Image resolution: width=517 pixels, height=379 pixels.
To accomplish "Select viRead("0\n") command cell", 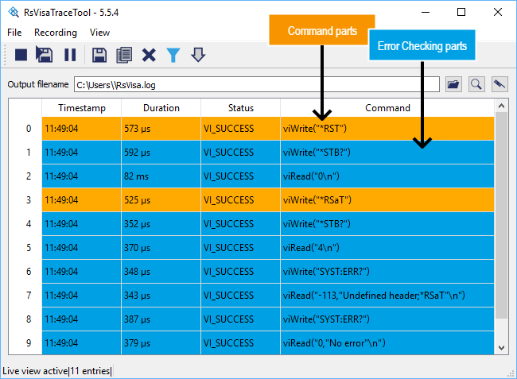I will [387, 176].
